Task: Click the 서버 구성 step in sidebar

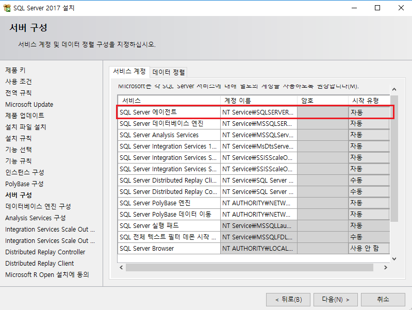Action: point(19,195)
